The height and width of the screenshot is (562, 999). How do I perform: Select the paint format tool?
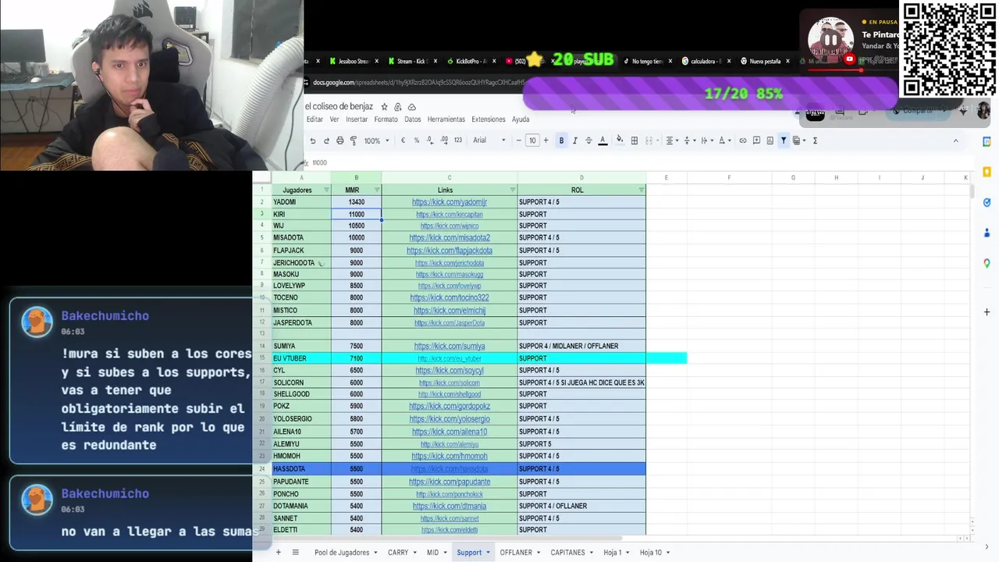(354, 140)
